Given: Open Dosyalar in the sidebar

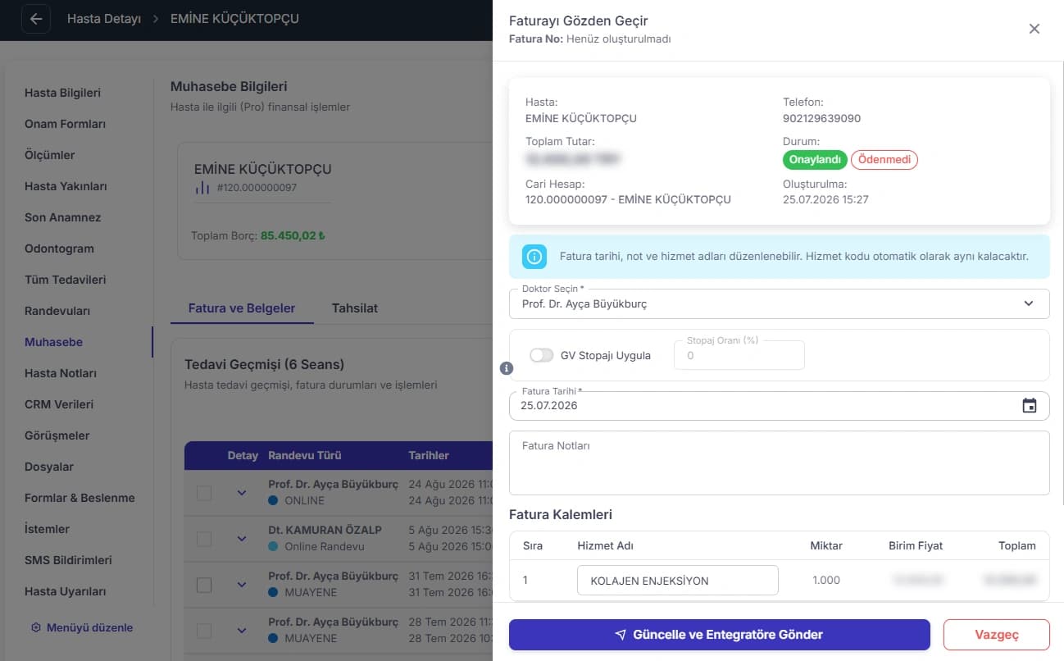Looking at the screenshot, I should tap(49, 467).
